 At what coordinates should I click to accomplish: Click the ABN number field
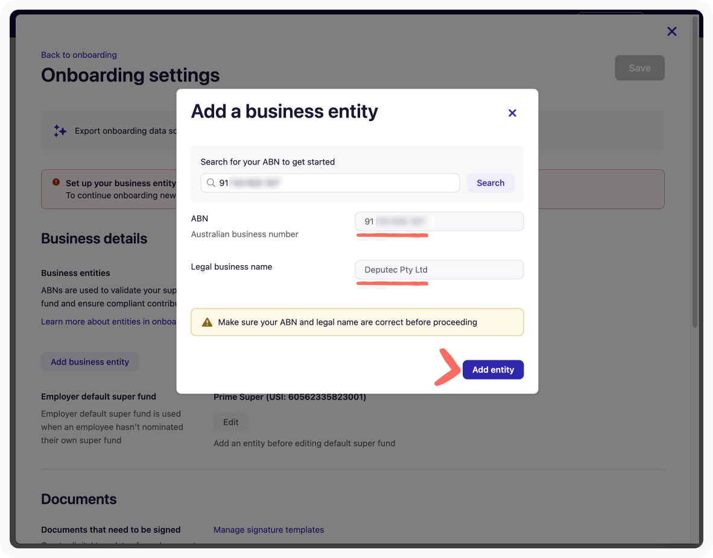tap(439, 222)
